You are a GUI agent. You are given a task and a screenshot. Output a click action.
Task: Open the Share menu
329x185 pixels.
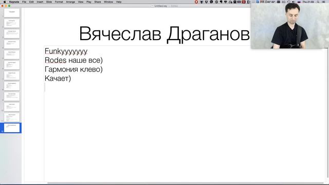click(98, 2)
